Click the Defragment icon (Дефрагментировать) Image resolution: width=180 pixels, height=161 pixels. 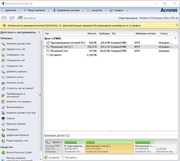[3, 135]
